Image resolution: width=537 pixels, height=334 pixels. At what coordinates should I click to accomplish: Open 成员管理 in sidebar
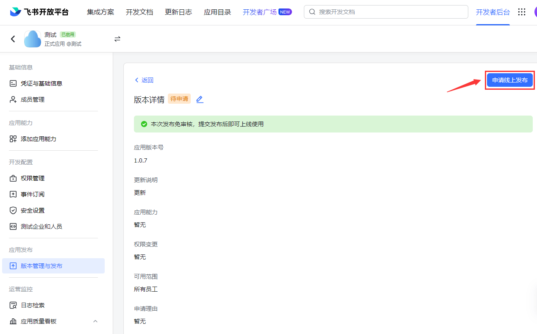(x=32, y=99)
